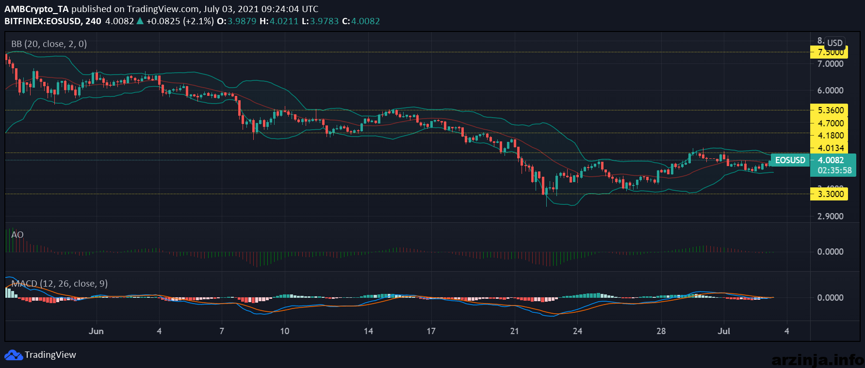
Task: Click the TradingView text link
Action: click(x=50, y=355)
